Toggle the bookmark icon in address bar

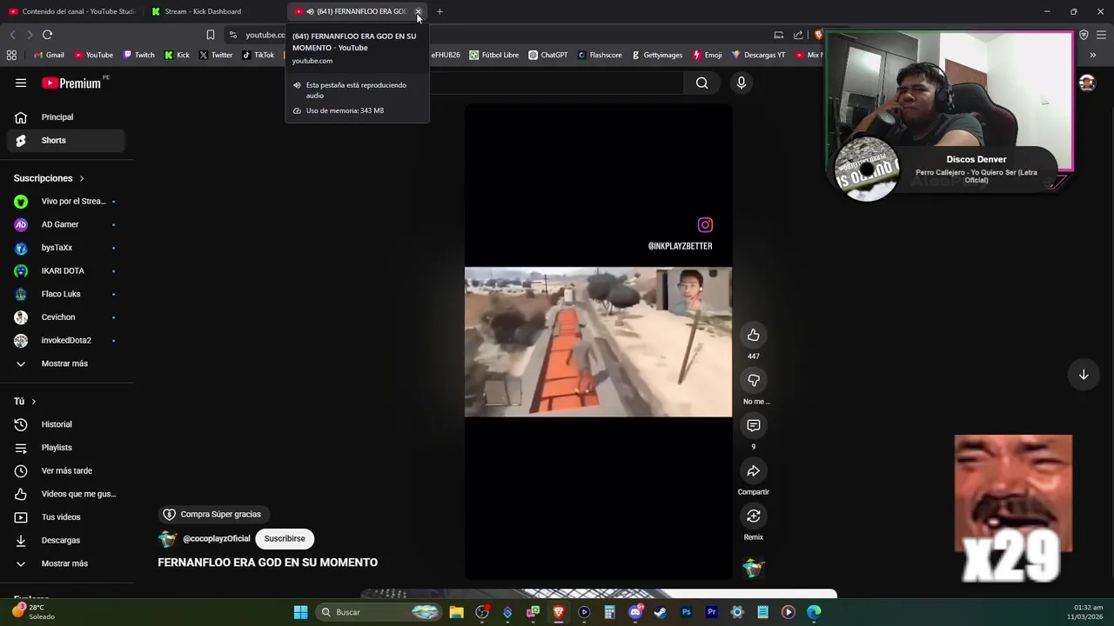(210, 35)
